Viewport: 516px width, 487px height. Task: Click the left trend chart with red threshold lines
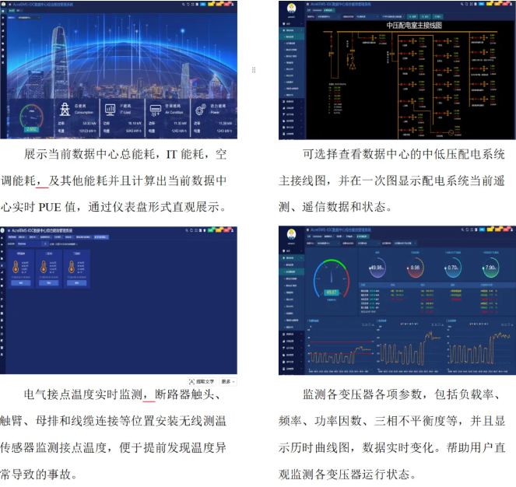click(341, 346)
